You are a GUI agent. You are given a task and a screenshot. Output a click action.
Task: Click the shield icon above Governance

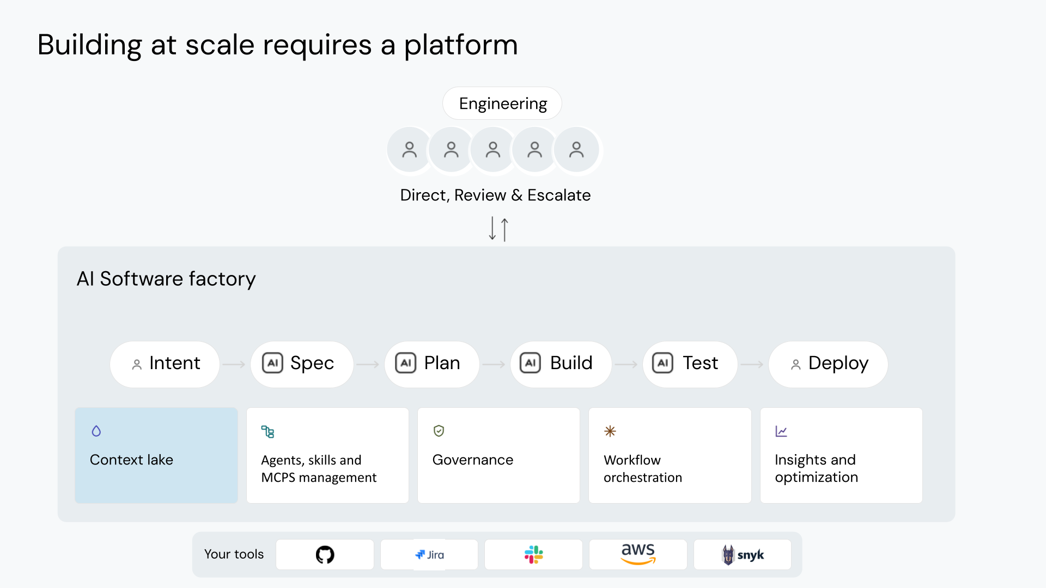click(439, 431)
